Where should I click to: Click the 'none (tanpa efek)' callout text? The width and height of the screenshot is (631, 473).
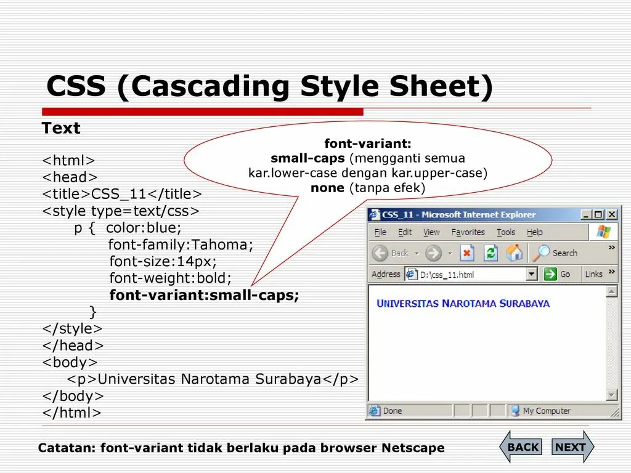pos(368,188)
